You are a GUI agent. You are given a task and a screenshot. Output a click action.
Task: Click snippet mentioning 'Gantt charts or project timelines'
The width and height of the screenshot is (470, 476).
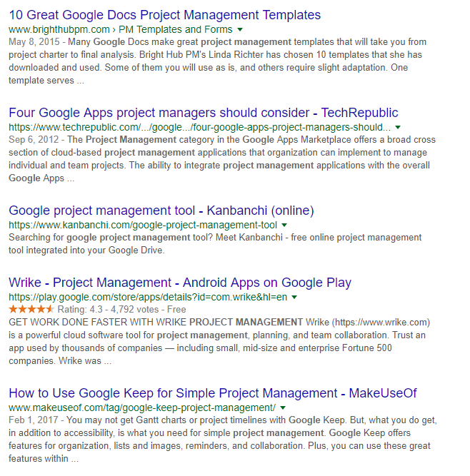point(223,440)
